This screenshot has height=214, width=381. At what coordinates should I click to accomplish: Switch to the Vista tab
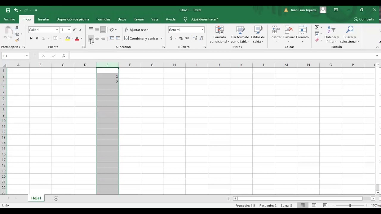click(x=155, y=19)
